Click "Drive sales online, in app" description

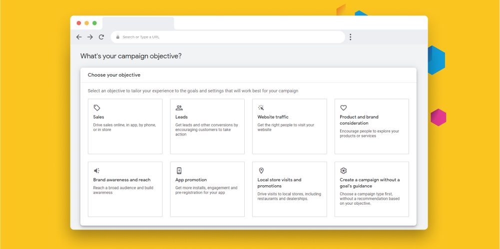point(125,127)
